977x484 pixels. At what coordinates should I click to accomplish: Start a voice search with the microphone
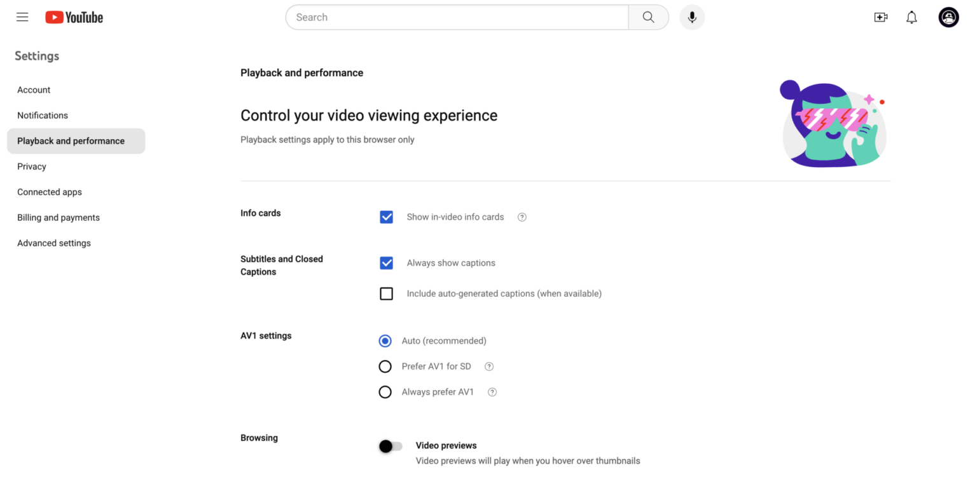692,17
